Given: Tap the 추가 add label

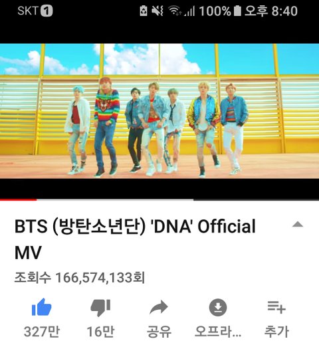Looking at the screenshot, I should coord(276,332).
